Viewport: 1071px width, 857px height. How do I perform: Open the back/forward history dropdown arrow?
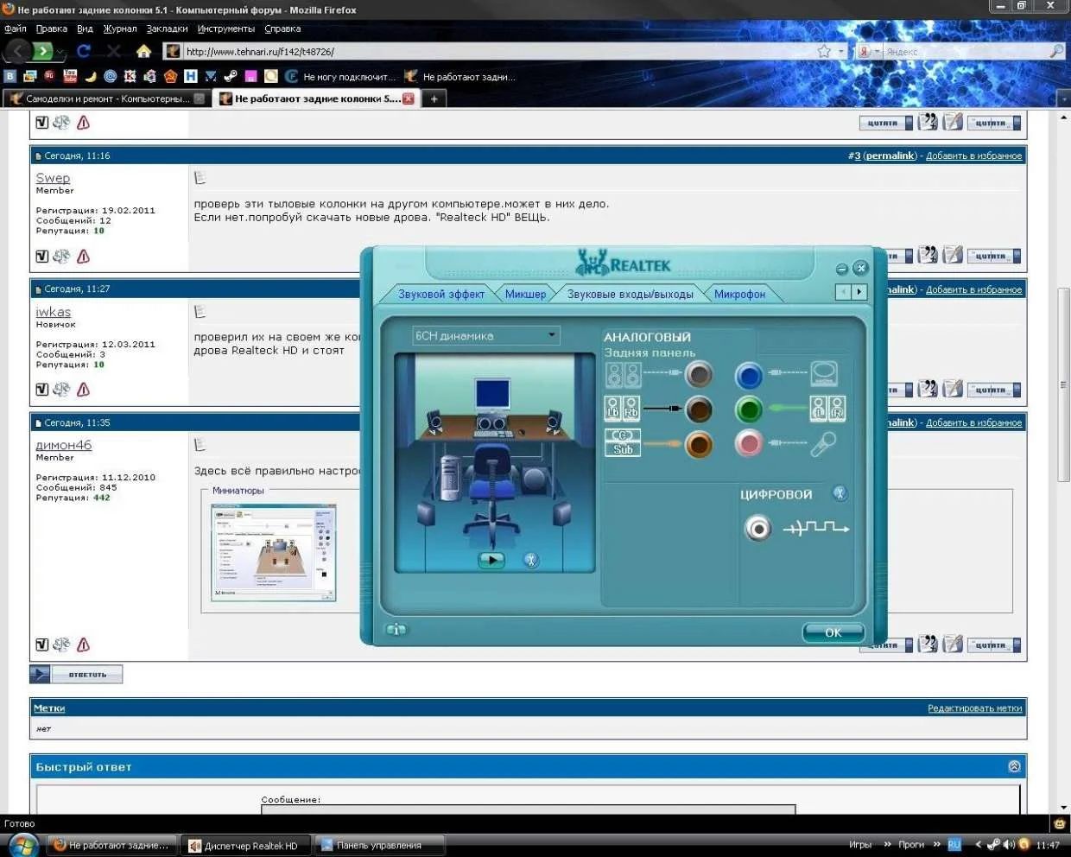tap(60, 53)
